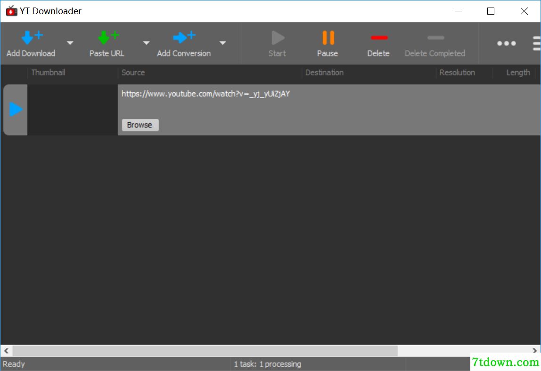Select the YouTube URL source text
Viewport: 541px width, 371px height.
205,94
